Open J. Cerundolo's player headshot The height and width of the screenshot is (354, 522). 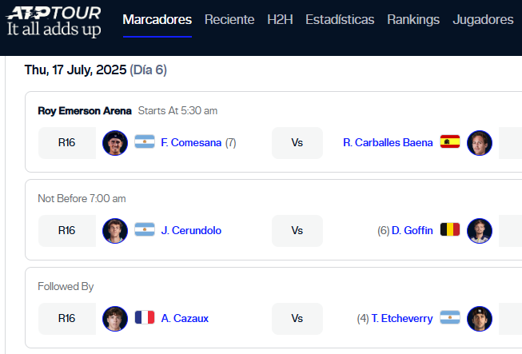pos(115,231)
